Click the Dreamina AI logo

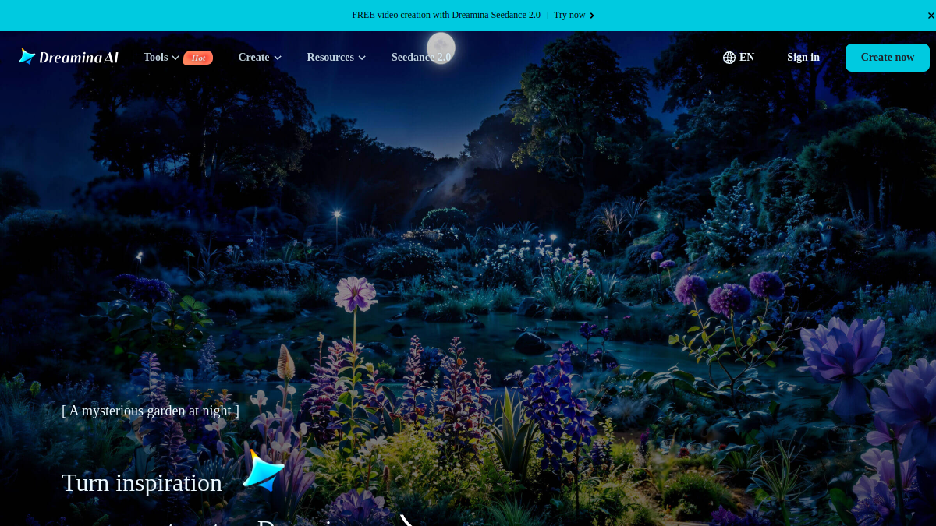[69, 57]
